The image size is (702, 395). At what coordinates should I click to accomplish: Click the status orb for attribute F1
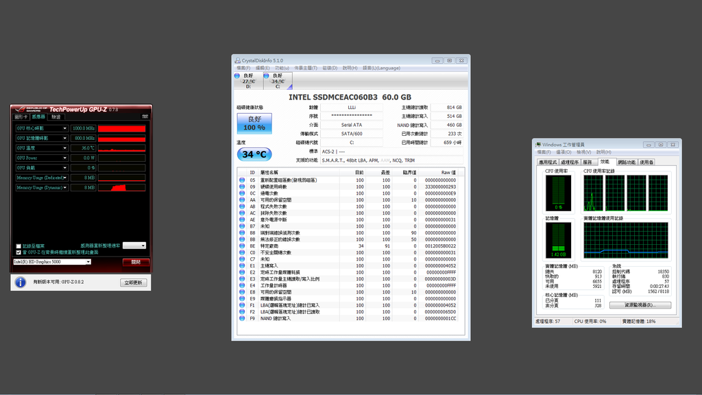[x=242, y=305]
